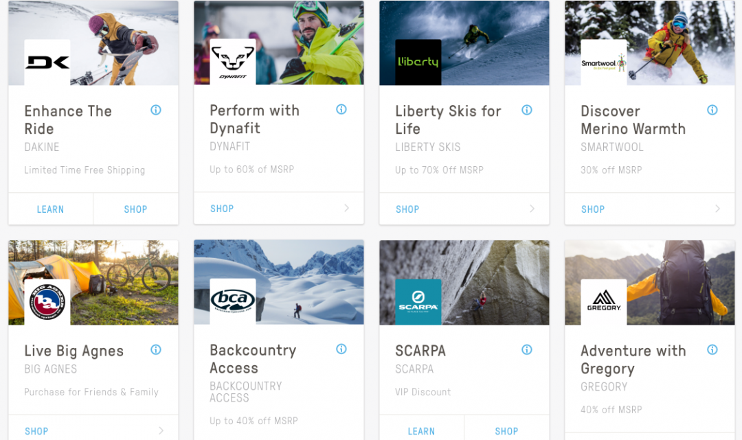Click the chevron arrow on Liberty Skis card
This screenshot has height=440, width=742.
point(532,209)
